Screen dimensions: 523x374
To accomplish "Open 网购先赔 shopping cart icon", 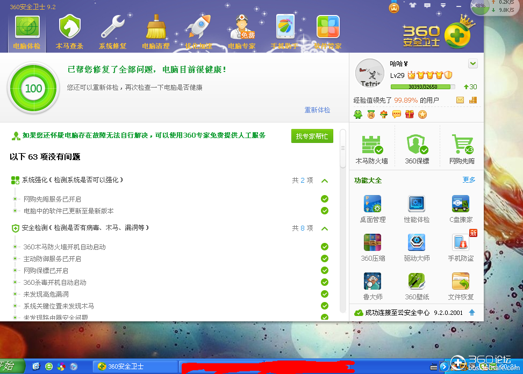I will (x=462, y=149).
